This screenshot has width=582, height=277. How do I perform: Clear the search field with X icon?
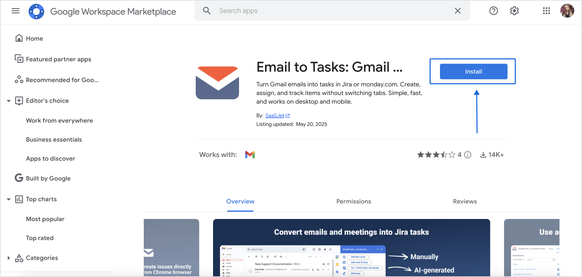(458, 11)
